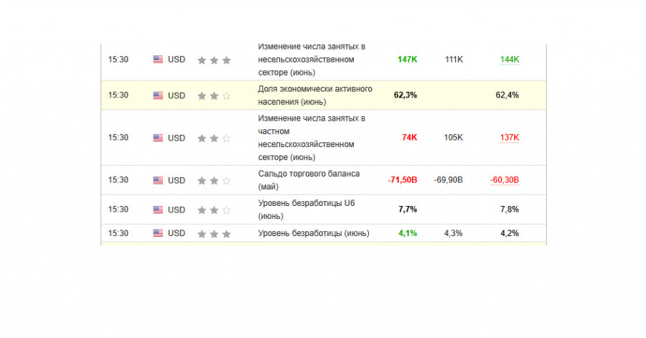Click actual value 4,1%
Viewport: 646px width, 338px height.
click(408, 233)
